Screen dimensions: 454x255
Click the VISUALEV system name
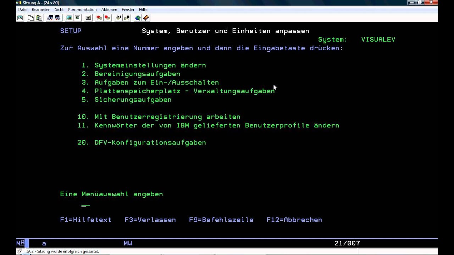pyautogui.click(x=378, y=40)
